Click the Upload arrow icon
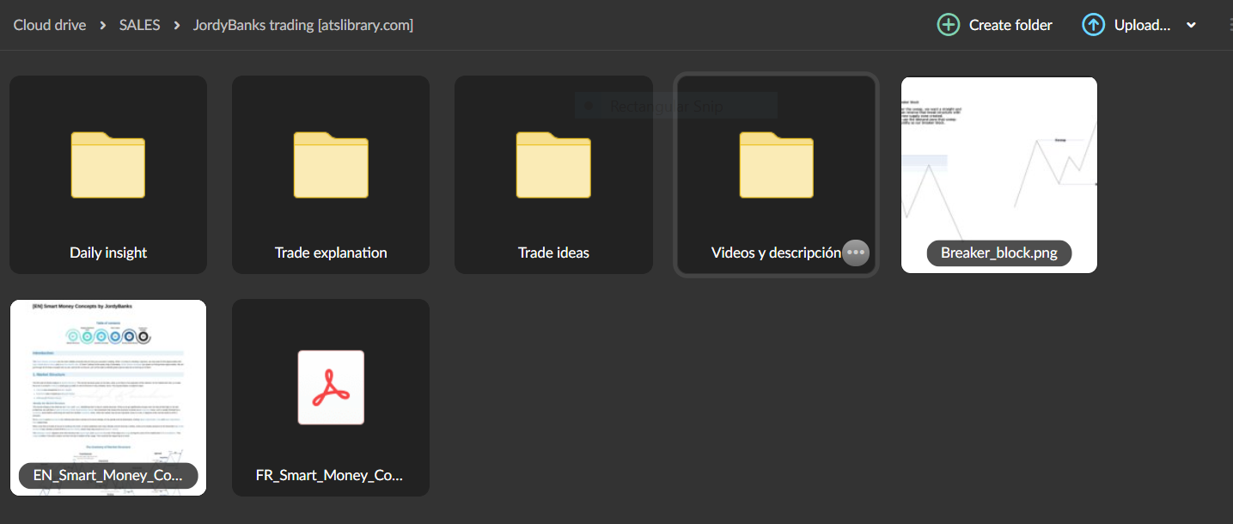Viewport: 1233px width, 524px height. (x=1093, y=25)
